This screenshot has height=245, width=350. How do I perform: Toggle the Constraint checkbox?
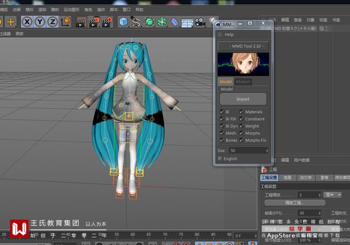point(241,119)
